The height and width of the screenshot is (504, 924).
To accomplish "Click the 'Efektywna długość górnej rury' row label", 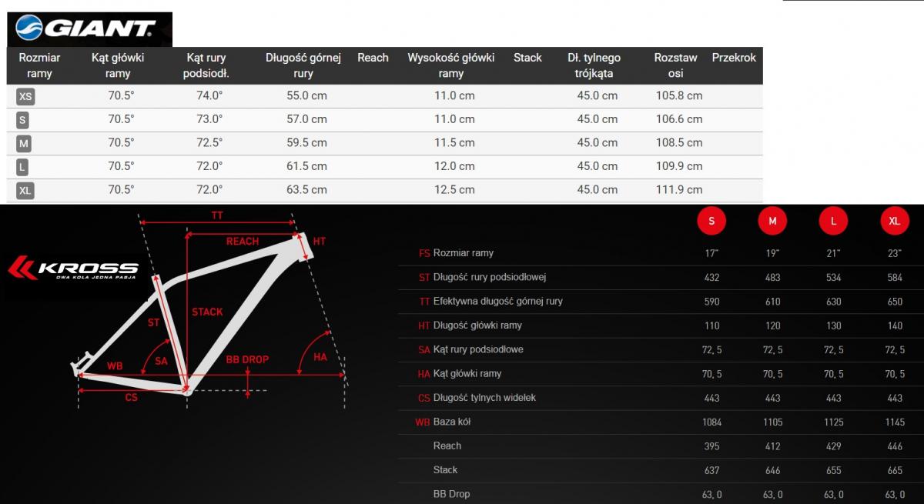I will tap(497, 301).
